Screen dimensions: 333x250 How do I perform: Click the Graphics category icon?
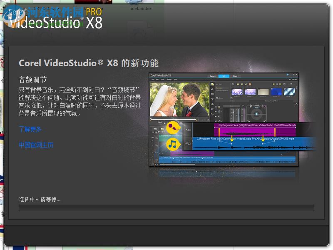pos(212,103)
